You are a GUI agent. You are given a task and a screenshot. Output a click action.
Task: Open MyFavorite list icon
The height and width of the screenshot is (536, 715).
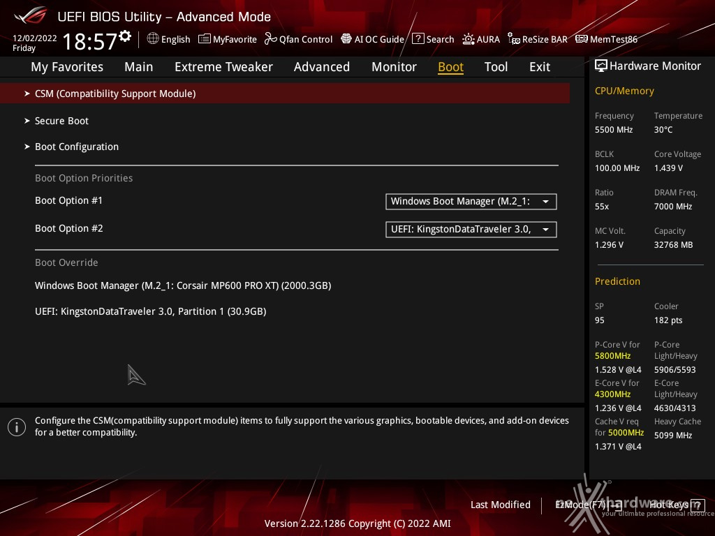click(205, 39)
